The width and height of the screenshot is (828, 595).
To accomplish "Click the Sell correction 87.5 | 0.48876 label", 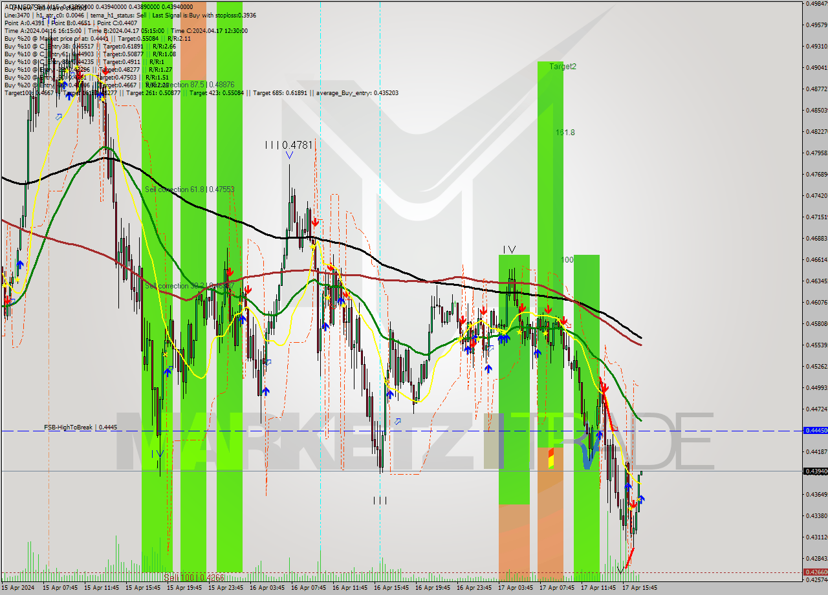I will pyautogui.click(x=190, y=85).
